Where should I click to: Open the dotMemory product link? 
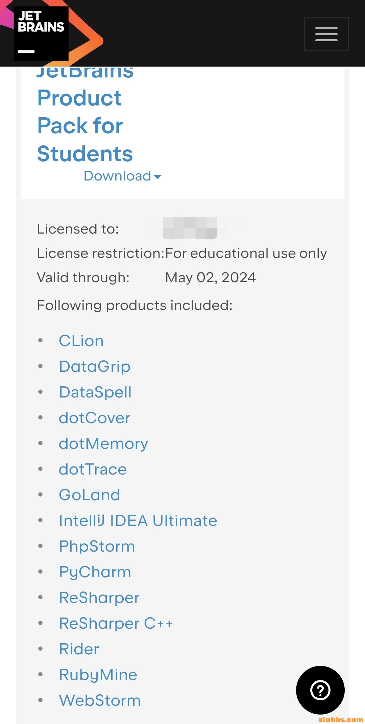click(x=103, y=443)
